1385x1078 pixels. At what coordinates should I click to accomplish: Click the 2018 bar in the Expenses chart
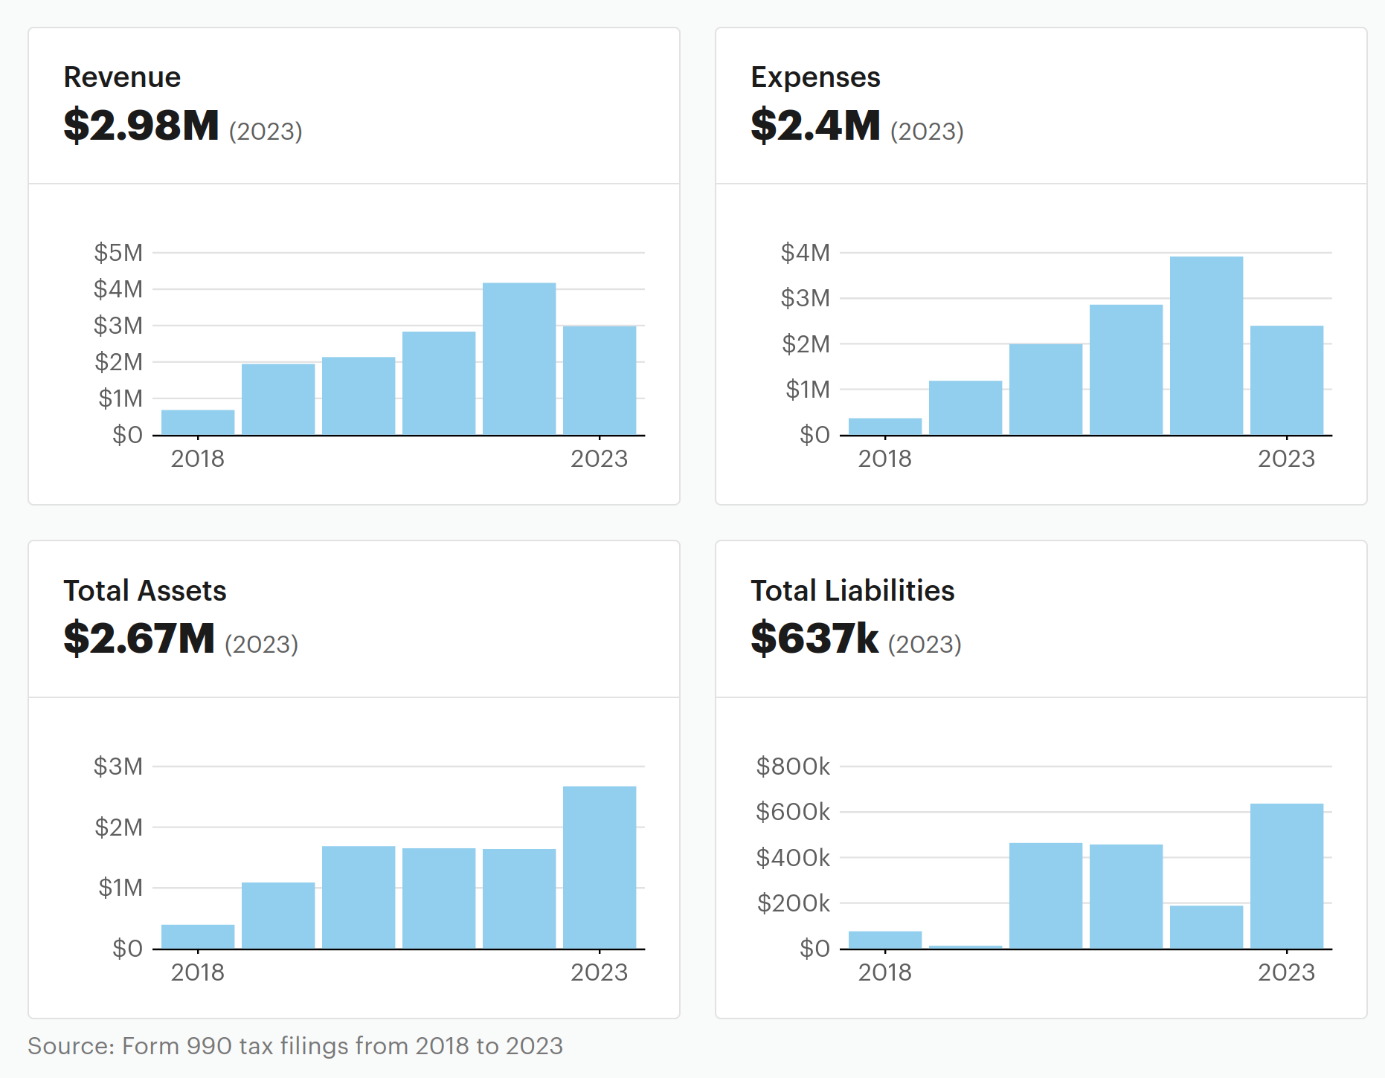pos(884,426)
